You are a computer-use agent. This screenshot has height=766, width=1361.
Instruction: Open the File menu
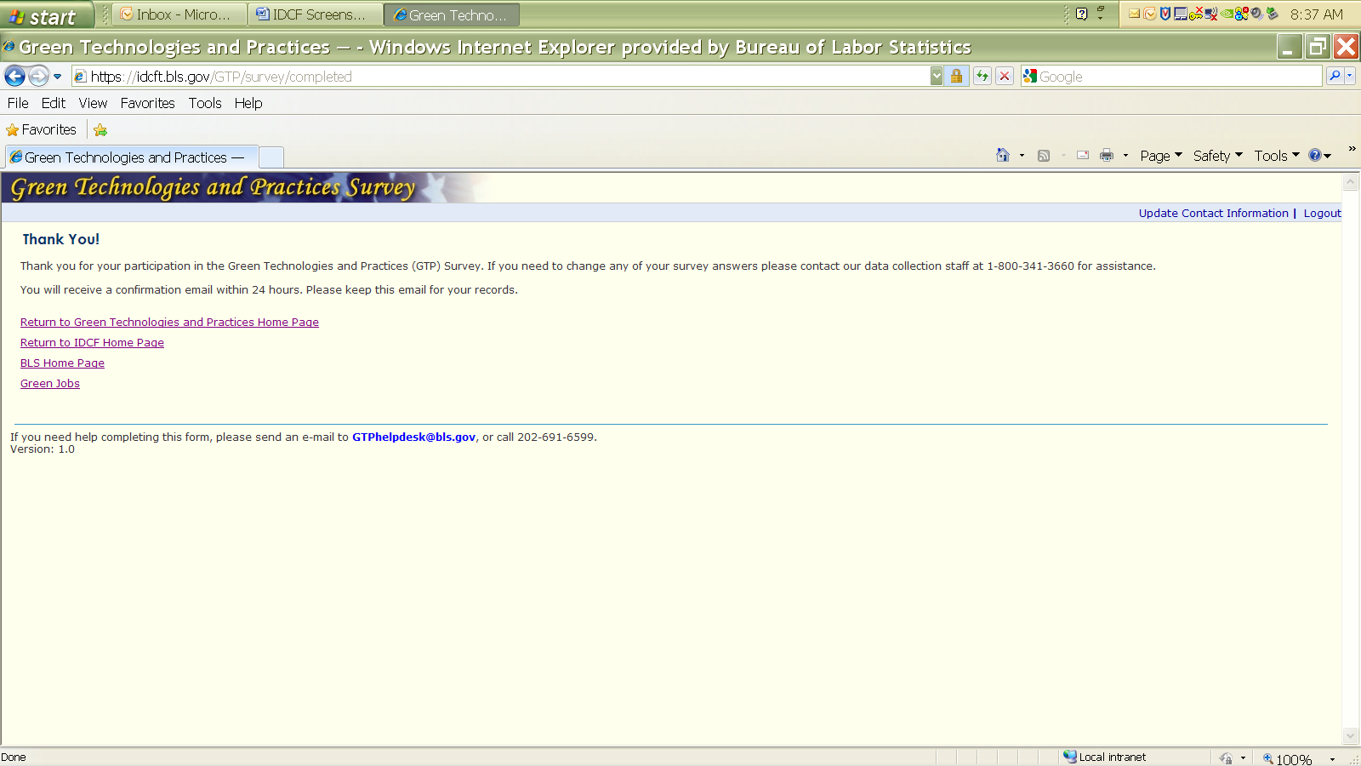[18, 103]
